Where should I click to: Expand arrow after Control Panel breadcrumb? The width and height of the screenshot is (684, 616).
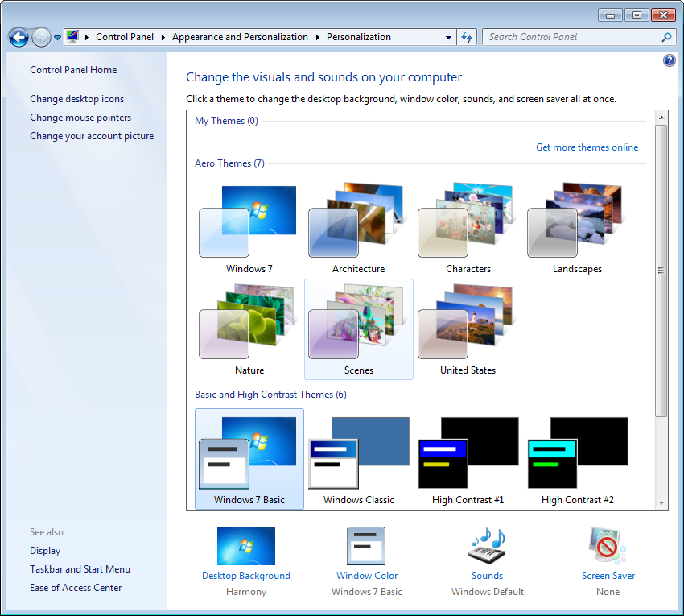point(163,38)
